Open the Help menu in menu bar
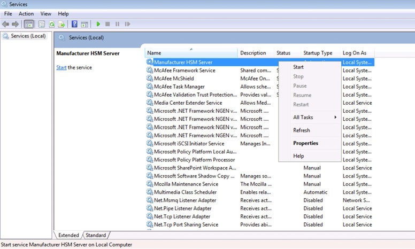415x249 pixels. click(x=63, y=14)
